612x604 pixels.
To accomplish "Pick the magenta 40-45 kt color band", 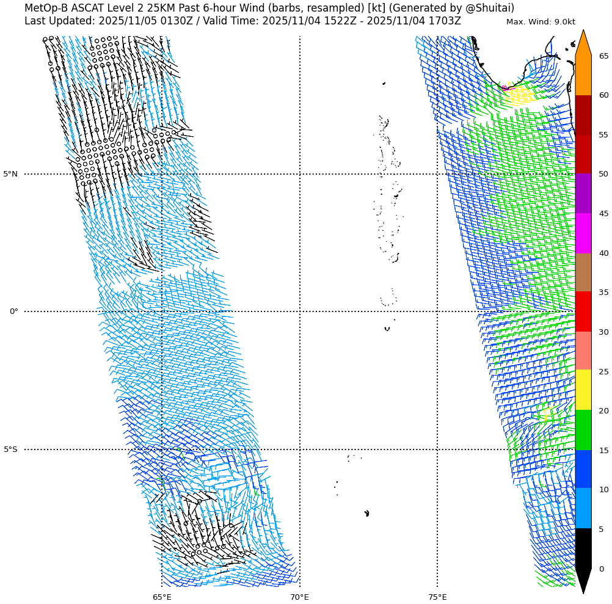I will click(x=583, y=233).
